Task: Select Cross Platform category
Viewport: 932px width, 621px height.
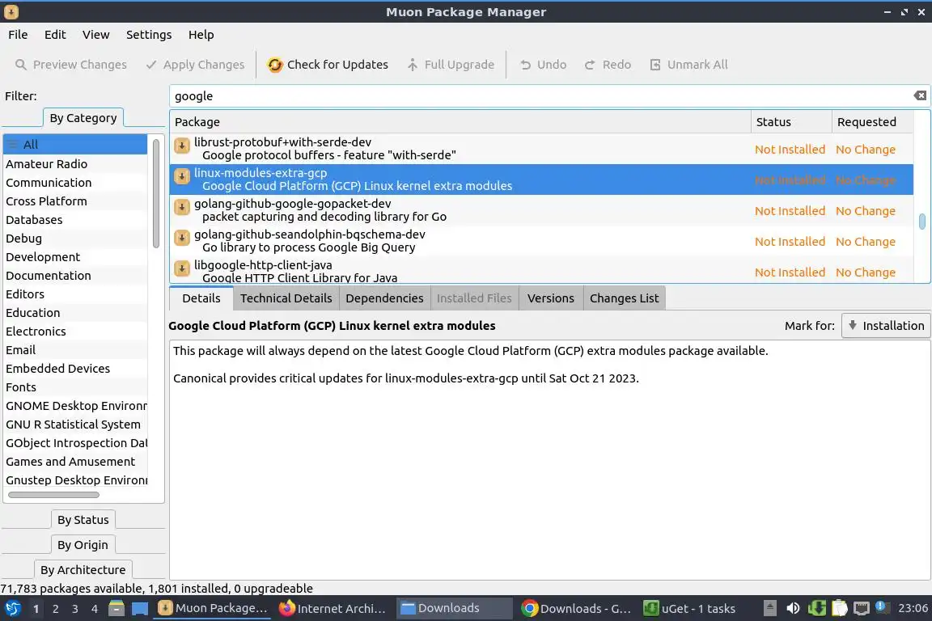Action: 75,201
